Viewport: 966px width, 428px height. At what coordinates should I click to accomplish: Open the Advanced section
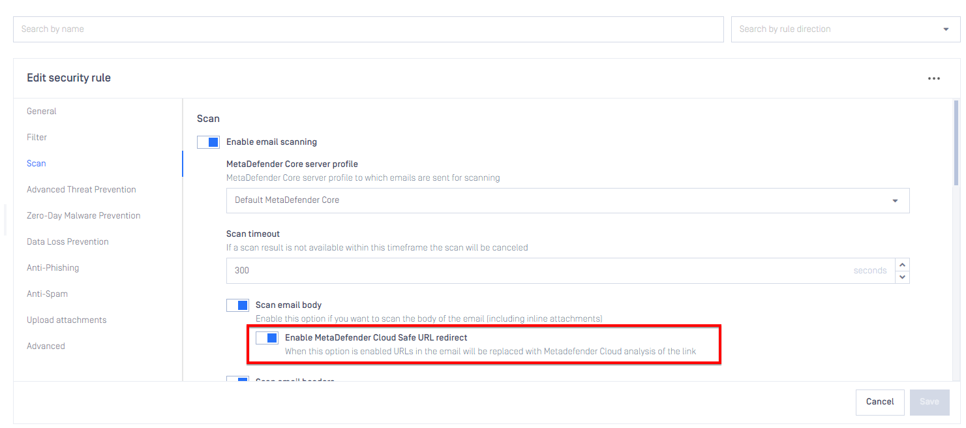tap(46, 346)
